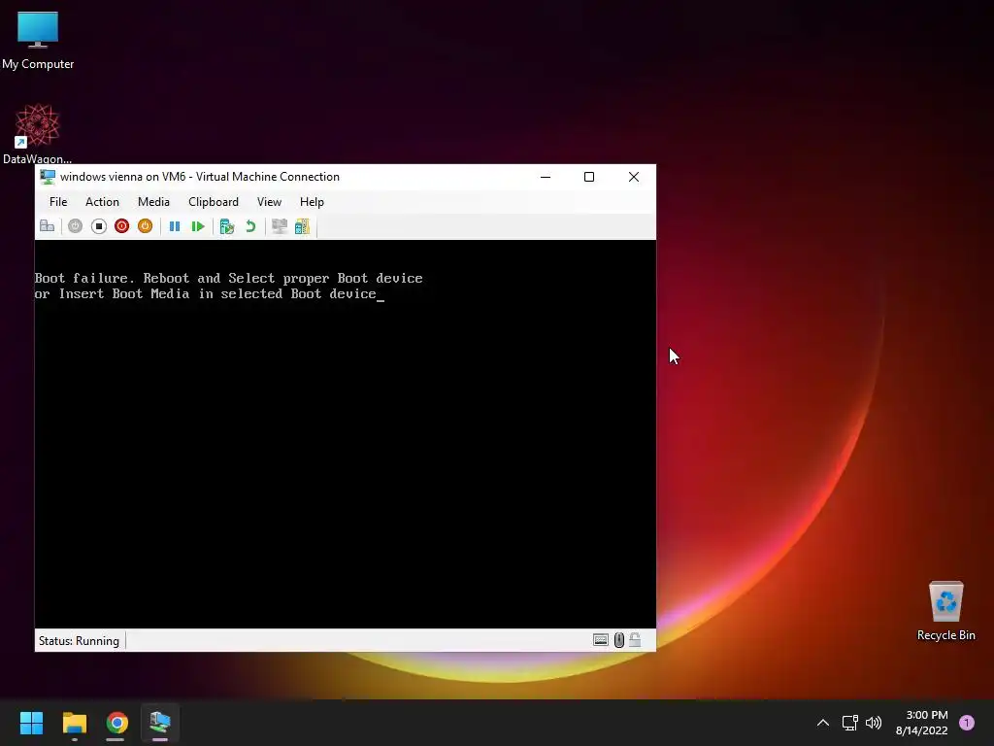Click the Status: Running text
The height and width of the screenshot is (746, 994).
[79, 641]
